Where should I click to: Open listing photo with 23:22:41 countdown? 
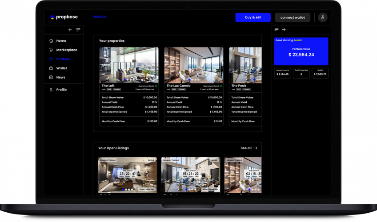coord(128,175)
